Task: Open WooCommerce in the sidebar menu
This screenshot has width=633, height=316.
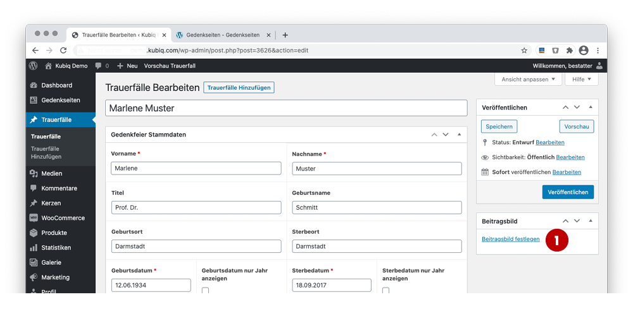Action: coord(62,218)
